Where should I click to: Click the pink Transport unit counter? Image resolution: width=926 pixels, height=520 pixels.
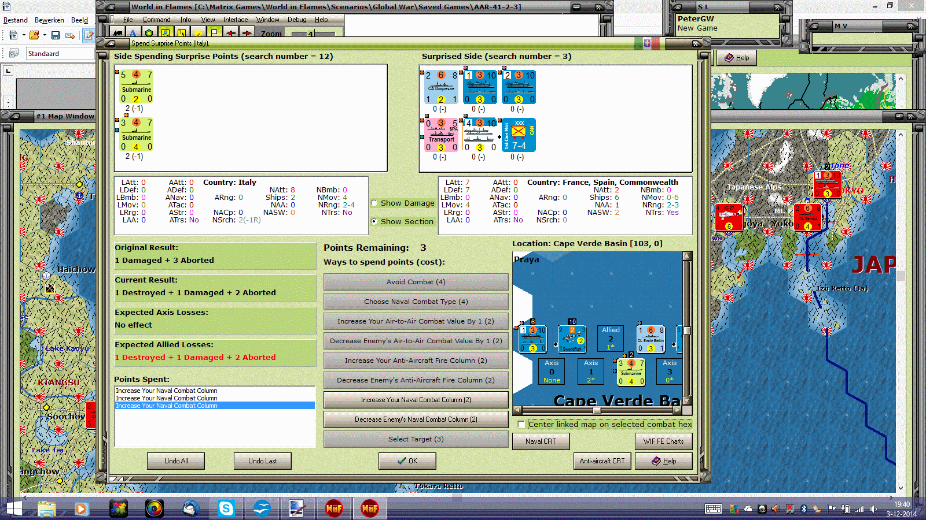click(442, 135)
